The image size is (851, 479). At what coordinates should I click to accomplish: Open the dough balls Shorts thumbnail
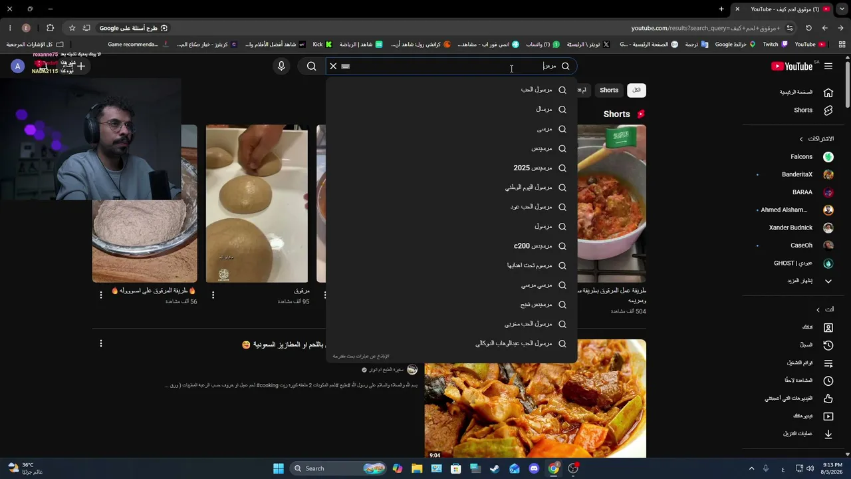tap(257, 204)
